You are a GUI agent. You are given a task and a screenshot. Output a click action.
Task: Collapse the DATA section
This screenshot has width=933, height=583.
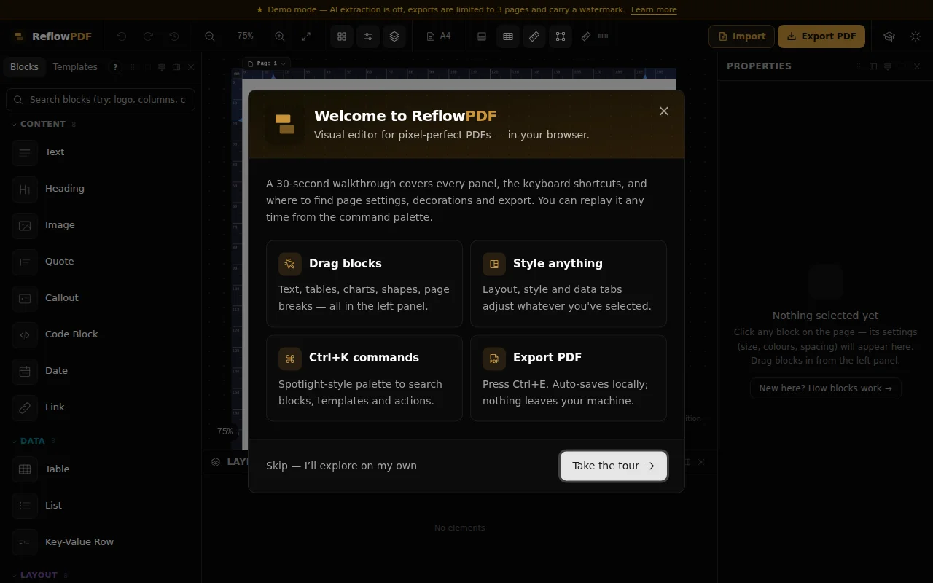pyautogui.click(x=33, y=441)
